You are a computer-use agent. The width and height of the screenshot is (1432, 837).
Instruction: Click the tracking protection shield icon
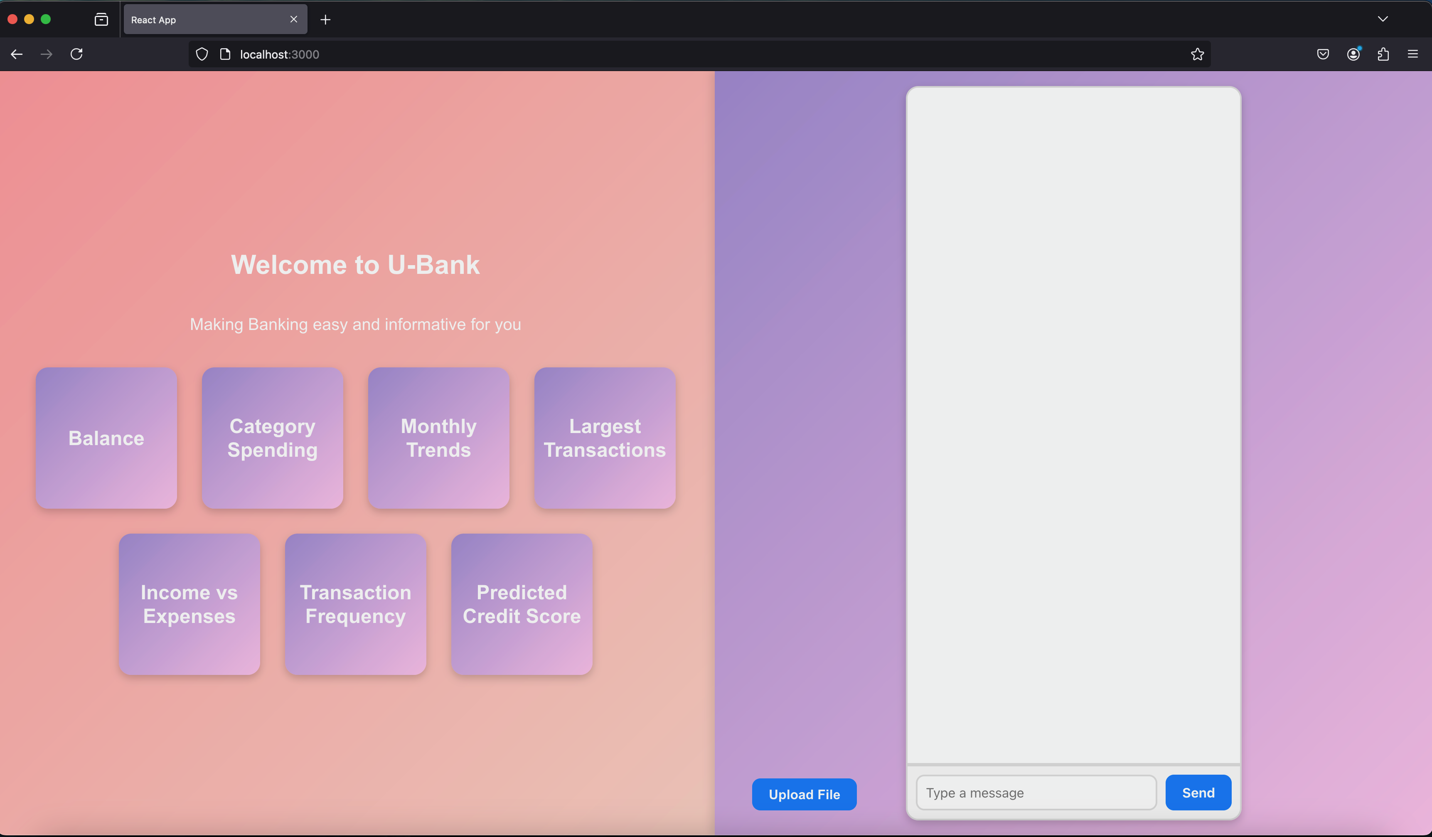(x=202, y=54)
